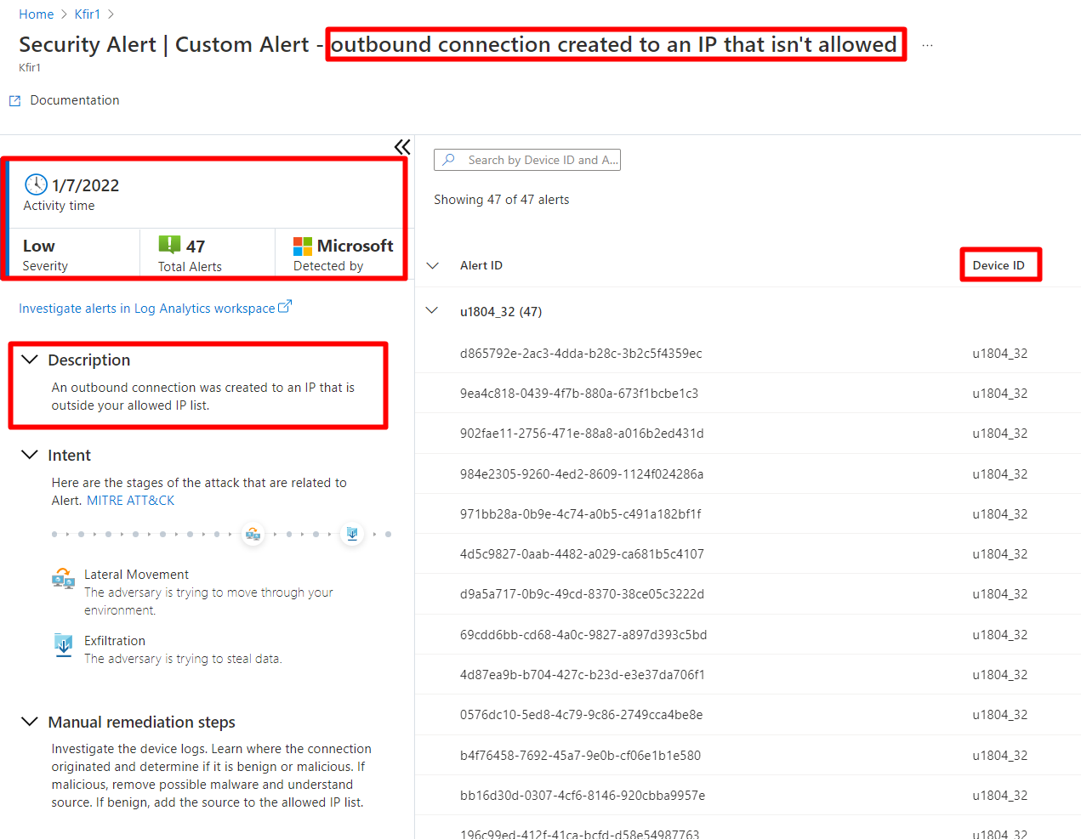This screenshot has width=1081, height=839.
Task: Click the clock icon beside activity time
Action: 36,184
